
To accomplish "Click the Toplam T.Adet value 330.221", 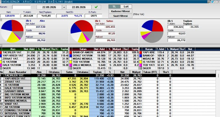I will click(x=175, y=27).
